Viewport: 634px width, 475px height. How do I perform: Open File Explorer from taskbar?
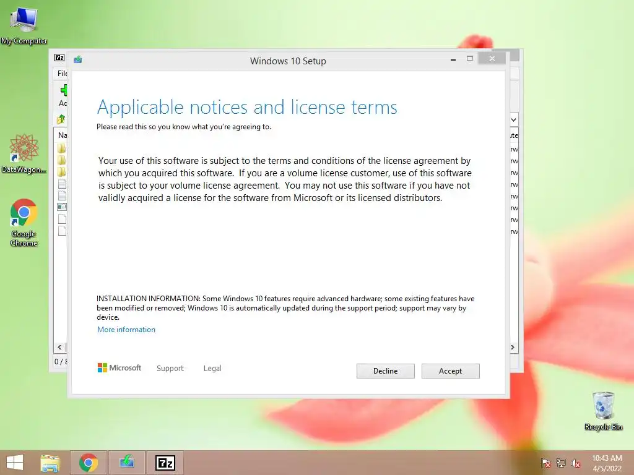click(x=50, y=463)
